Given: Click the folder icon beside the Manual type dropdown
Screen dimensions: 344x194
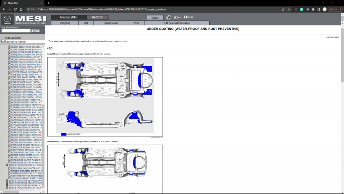Looking at the screenshot, I should coord(3,42).
